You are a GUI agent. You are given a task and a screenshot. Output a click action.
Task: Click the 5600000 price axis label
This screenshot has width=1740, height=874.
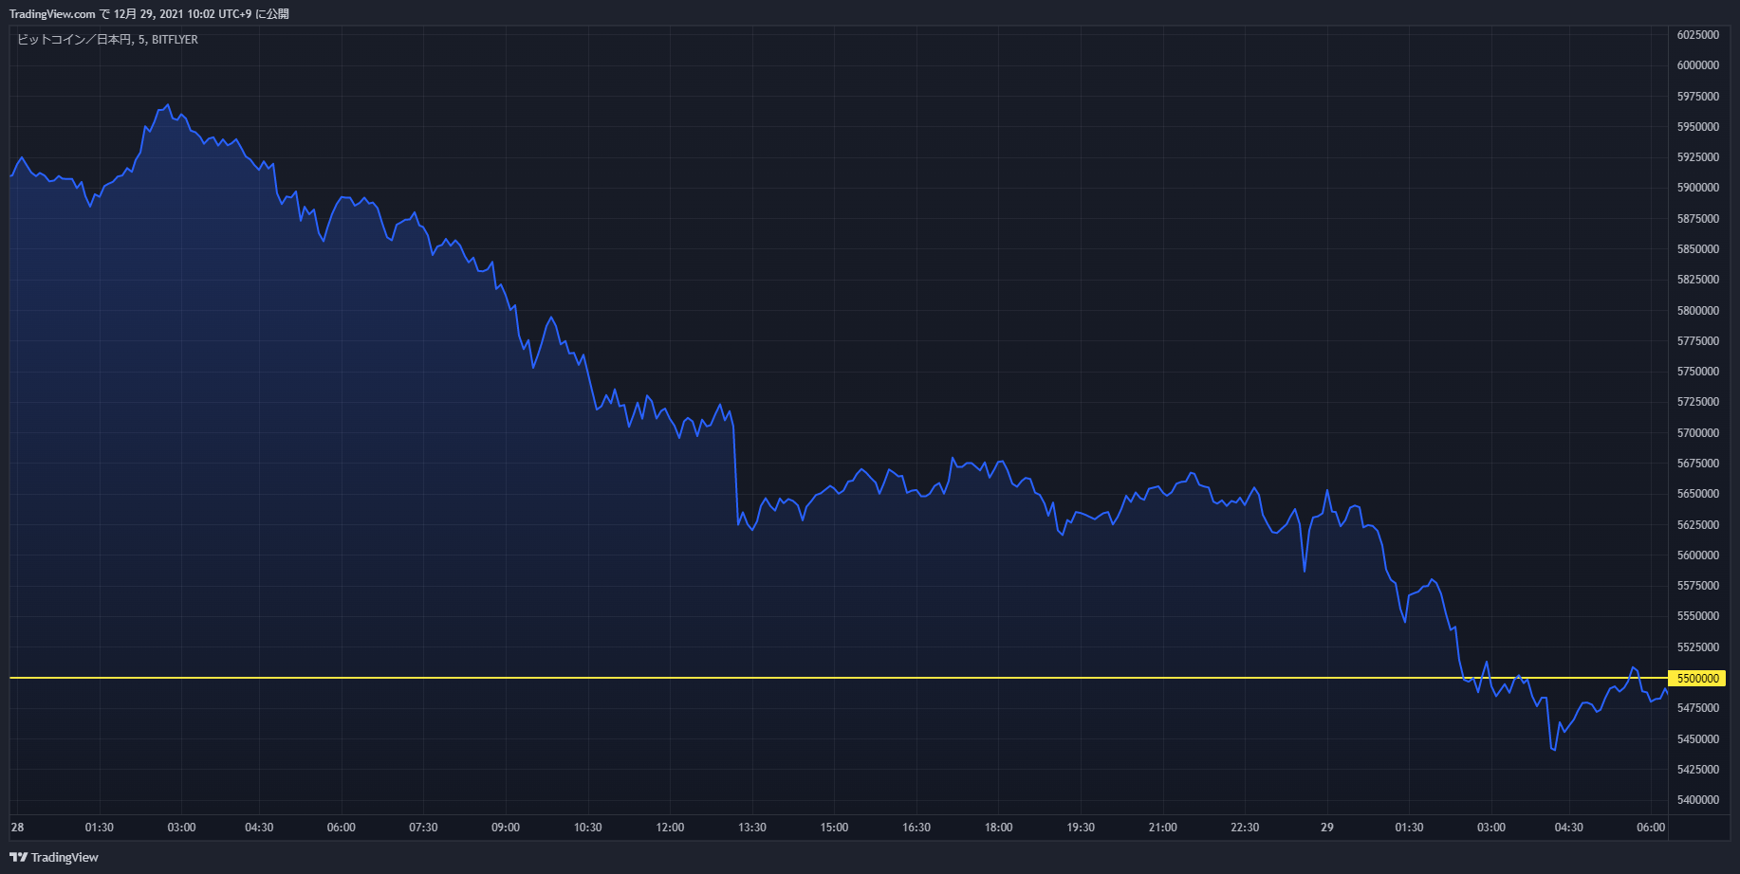1697,555
